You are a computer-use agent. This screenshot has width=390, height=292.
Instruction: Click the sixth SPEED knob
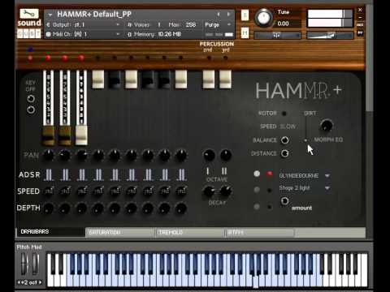point(132,191)
